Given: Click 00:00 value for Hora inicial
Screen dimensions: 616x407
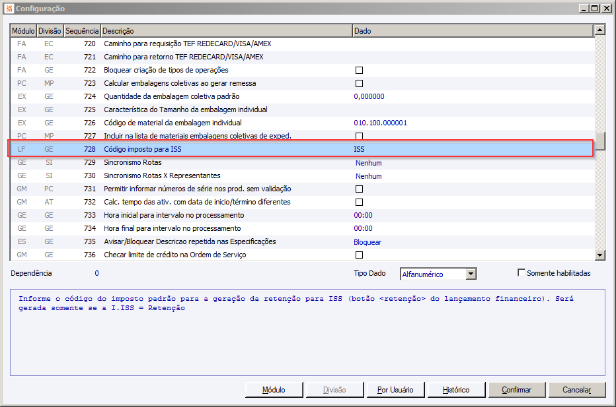Looking at the screenshot, I should 363,215.
